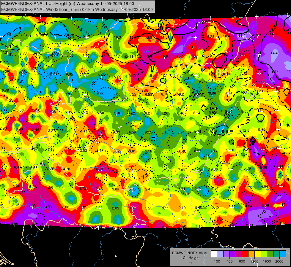Click the 3.01 value on the map
This screenshot has width=291, height=267.
(x=132, y=151)
